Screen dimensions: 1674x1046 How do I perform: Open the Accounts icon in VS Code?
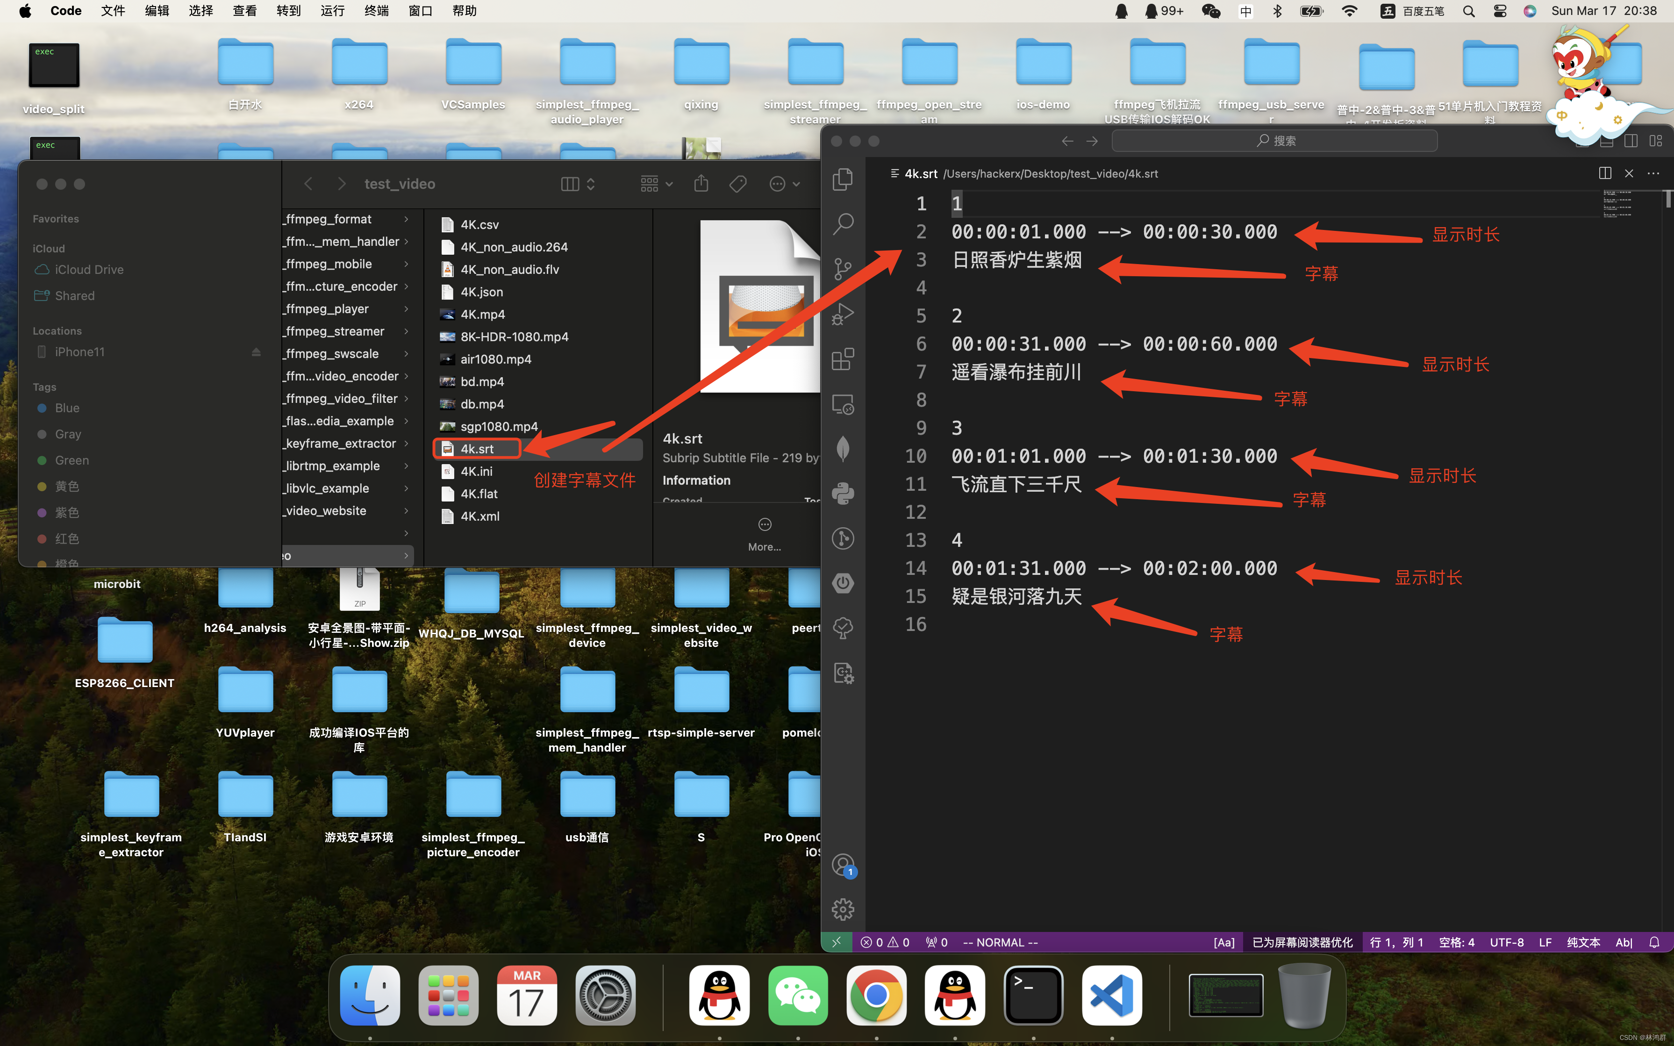pos(843,865)
